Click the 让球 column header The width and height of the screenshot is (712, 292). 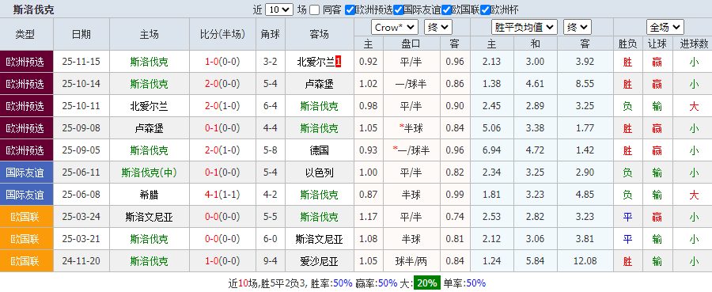click(657, 44)
